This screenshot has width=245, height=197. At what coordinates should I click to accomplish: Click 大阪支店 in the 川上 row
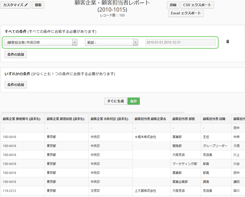[185, 155]
